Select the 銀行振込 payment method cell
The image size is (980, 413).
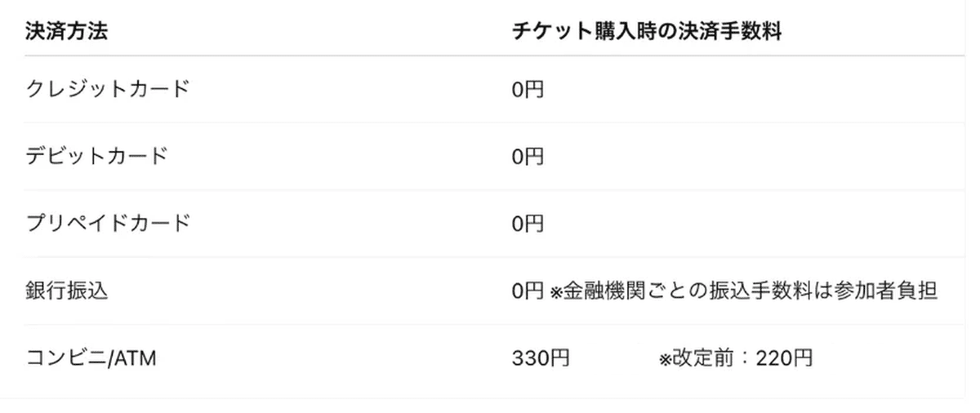67,291
